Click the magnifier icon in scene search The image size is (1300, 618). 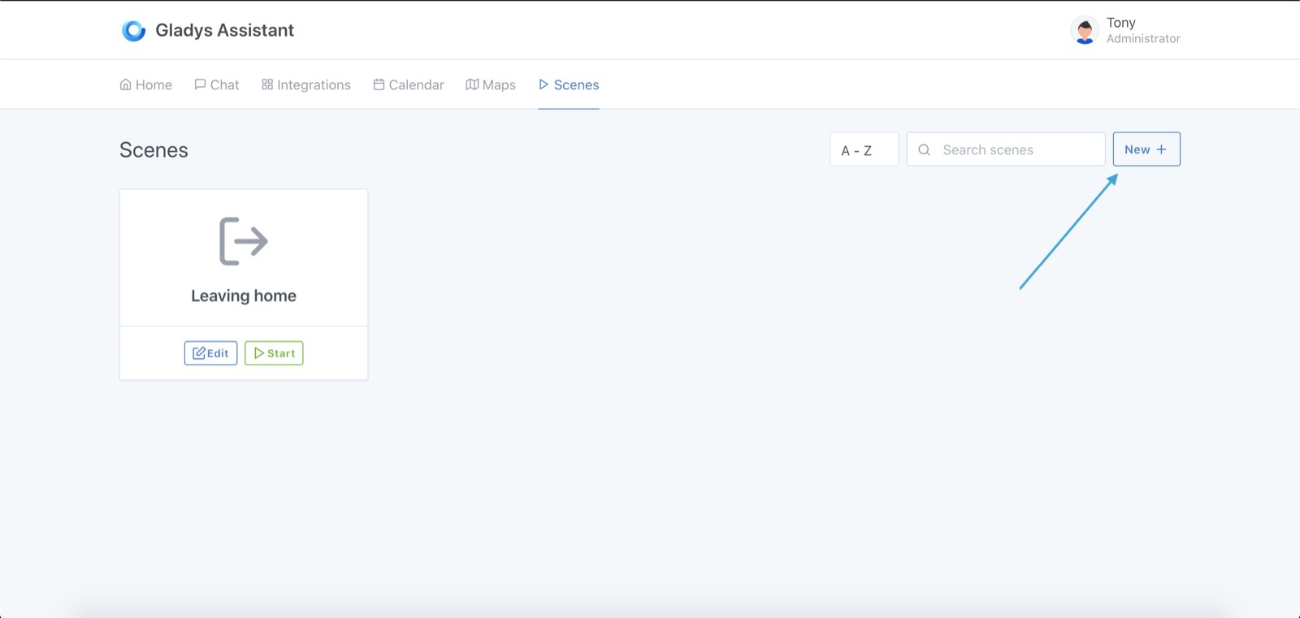924,149
